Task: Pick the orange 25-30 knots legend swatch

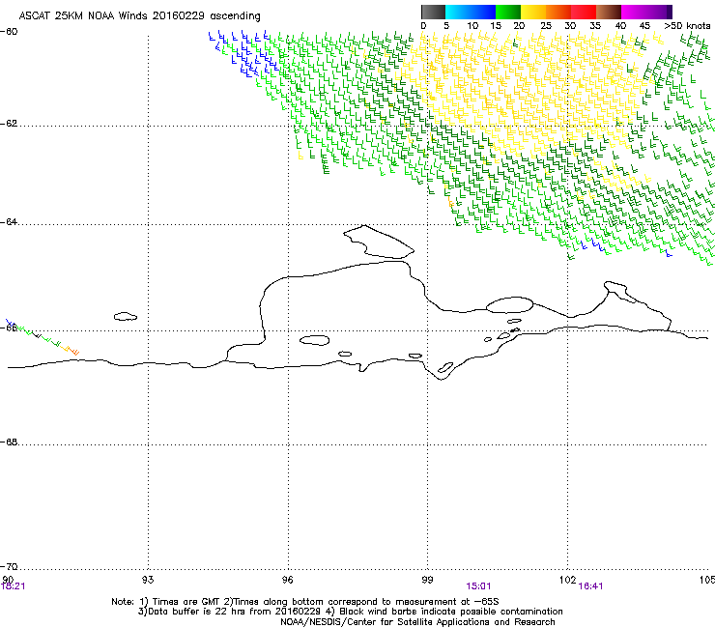Action: pos(558,12)
